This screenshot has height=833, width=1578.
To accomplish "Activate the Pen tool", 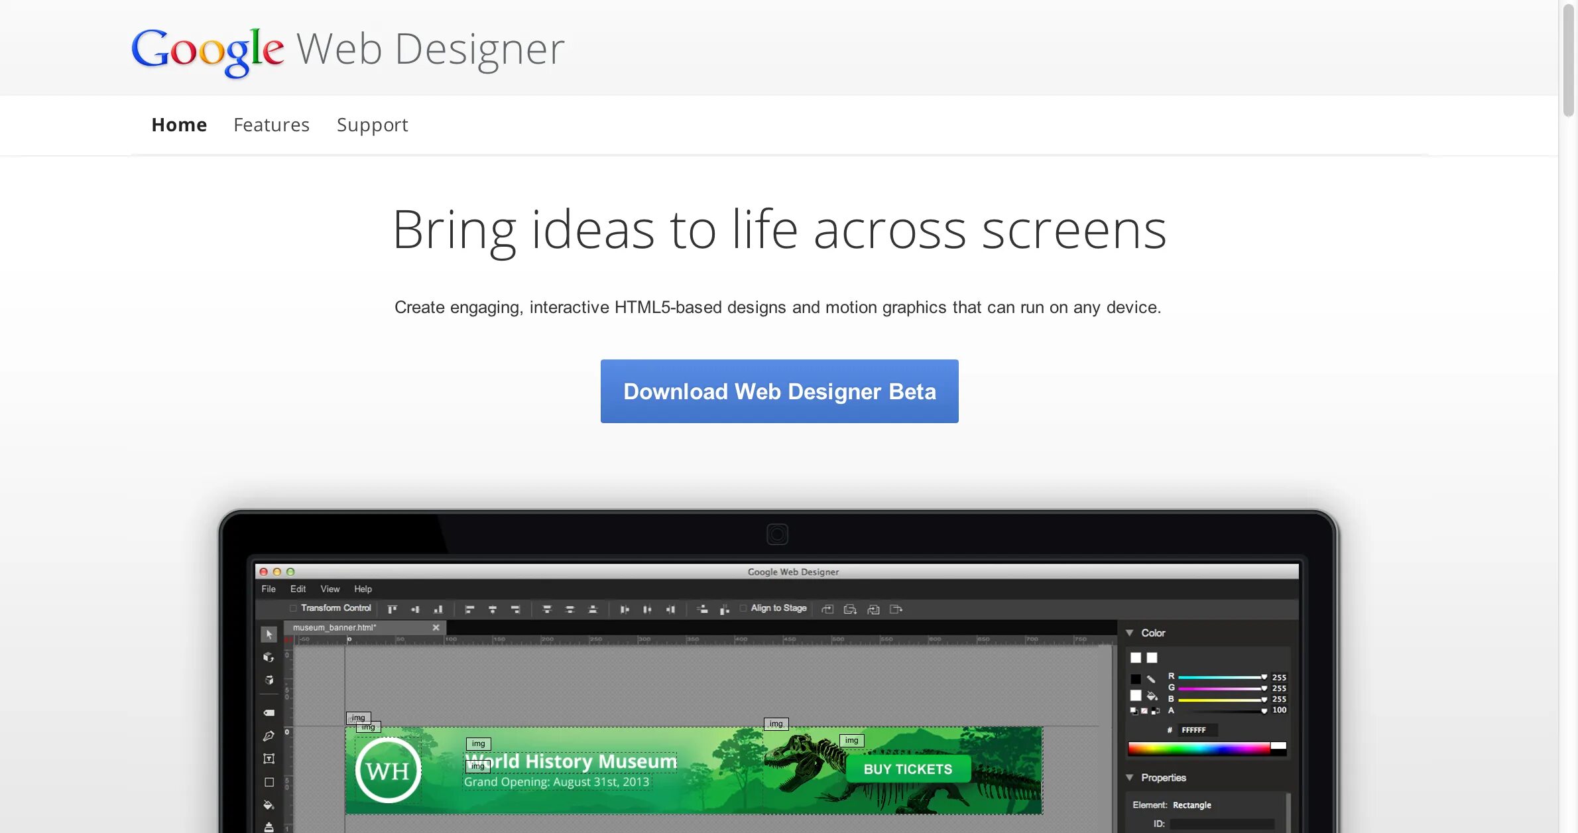I will [269, 736].
